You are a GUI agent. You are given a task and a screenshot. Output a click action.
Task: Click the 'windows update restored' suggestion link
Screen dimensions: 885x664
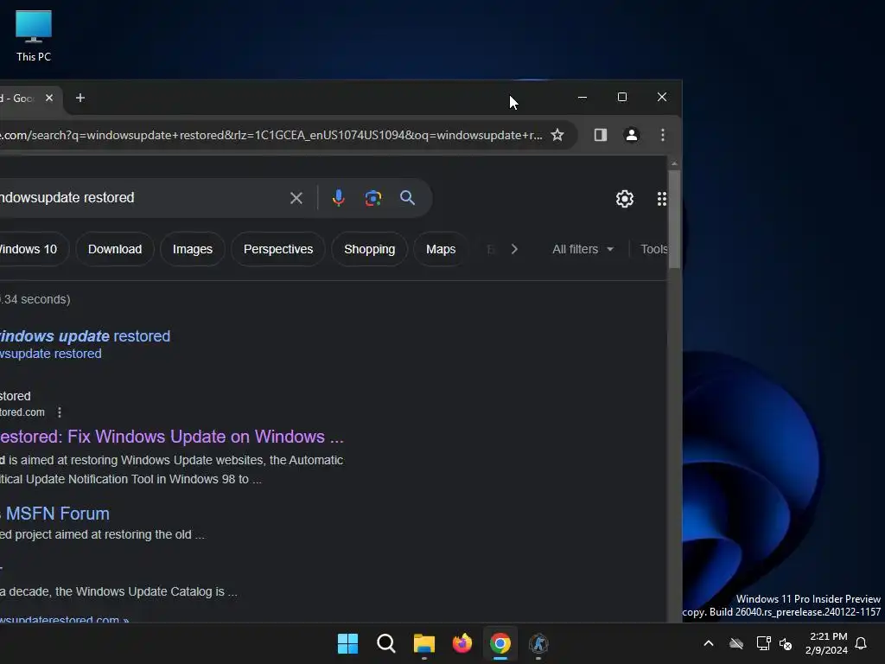tap(85, 336)
